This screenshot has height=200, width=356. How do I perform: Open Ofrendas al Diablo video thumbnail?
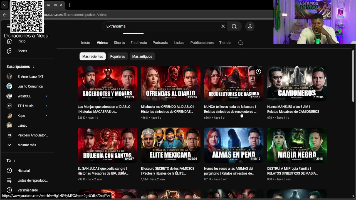(170, 83)
